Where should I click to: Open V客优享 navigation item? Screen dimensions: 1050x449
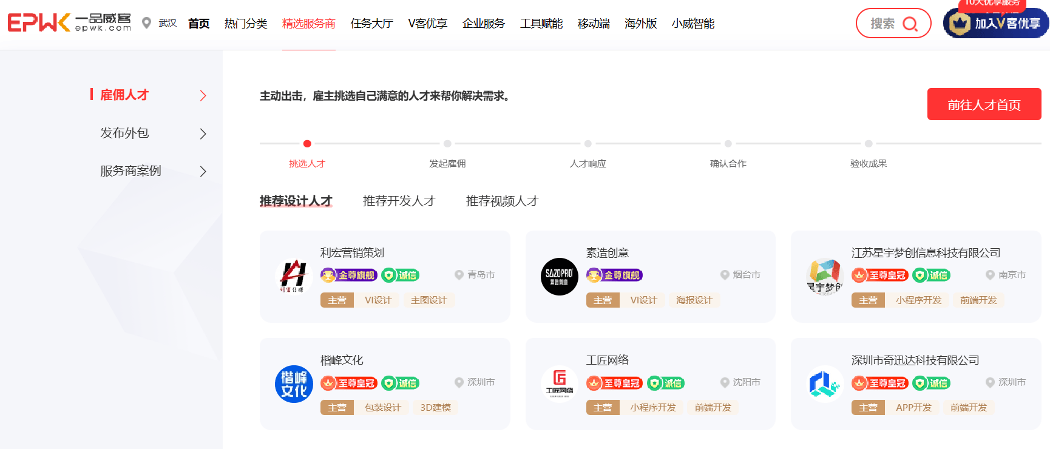pos(428,23)
